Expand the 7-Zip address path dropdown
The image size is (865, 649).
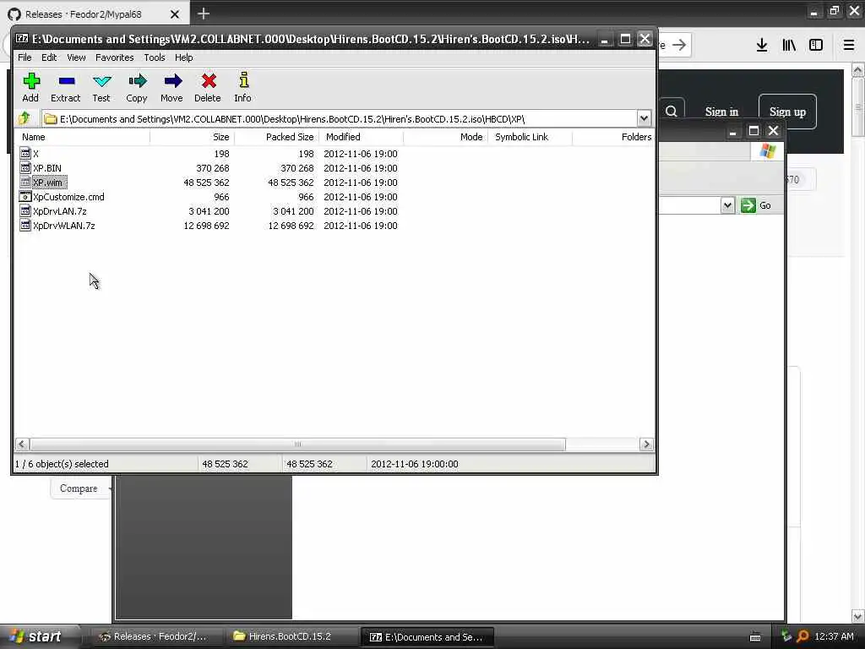click(x=644, y=118)
